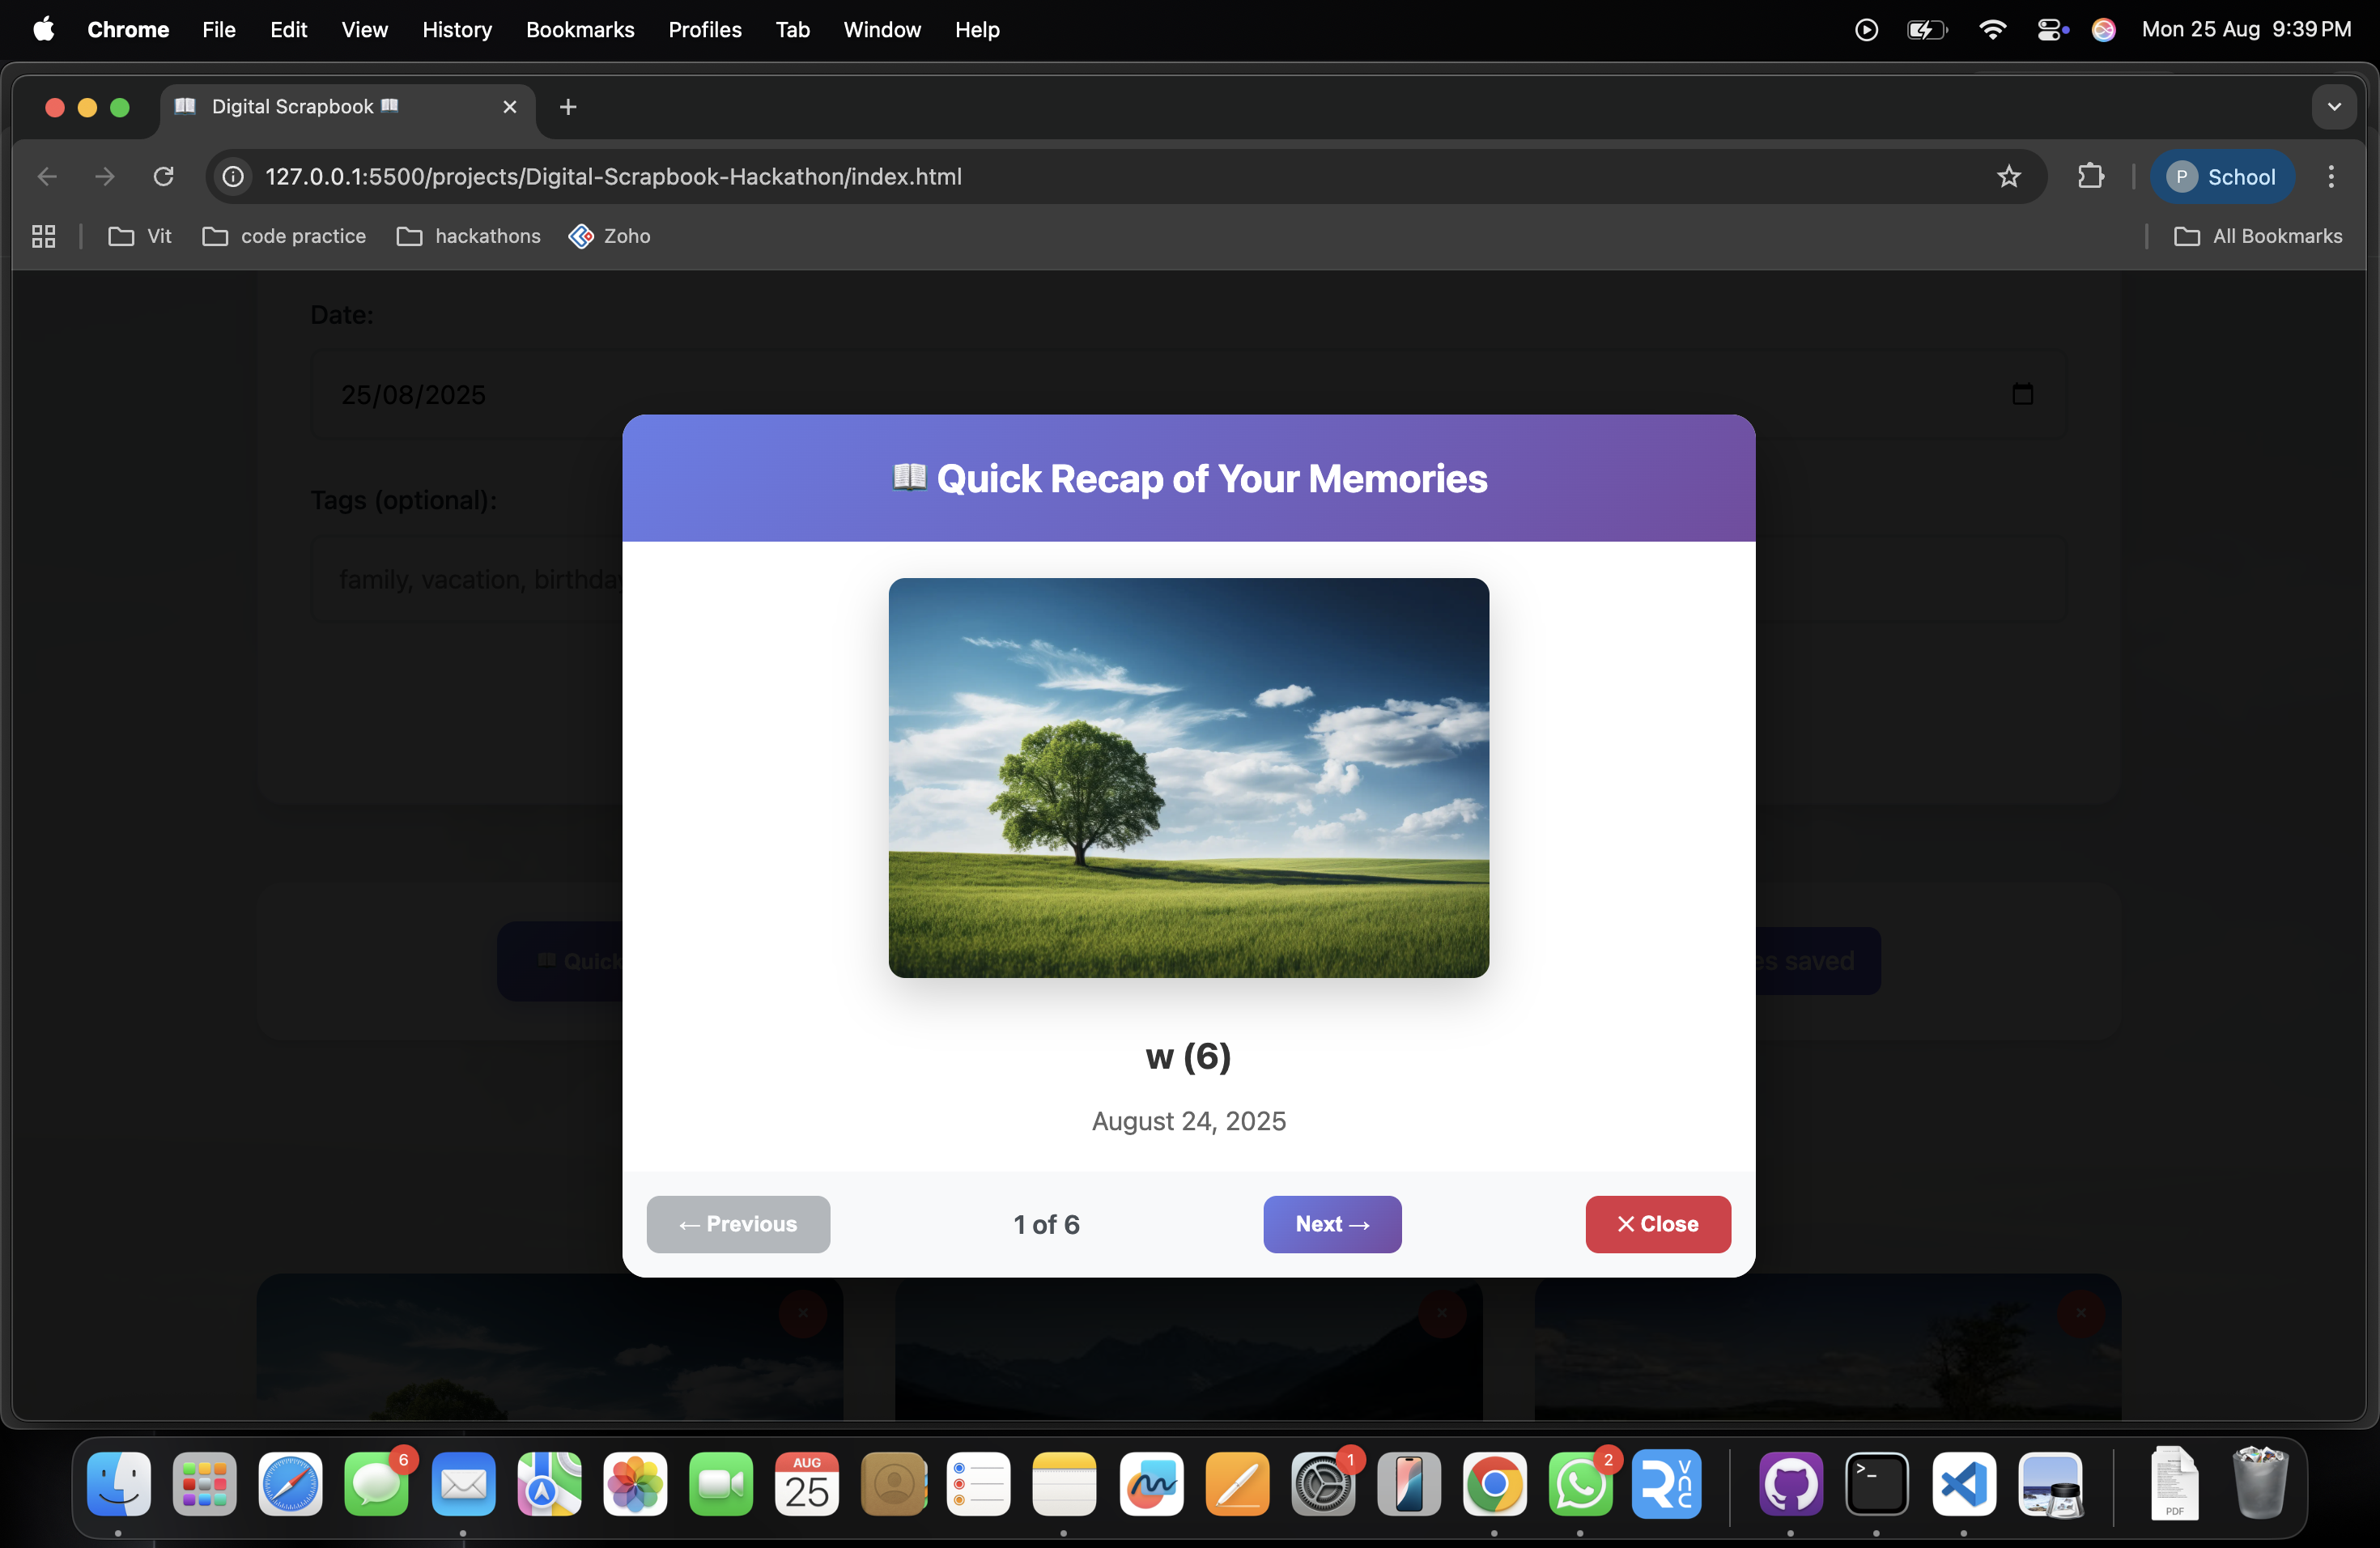2380x1548 pixels.
Task: Click the Wi-Fi status icon
Action: coord(1992,30)
